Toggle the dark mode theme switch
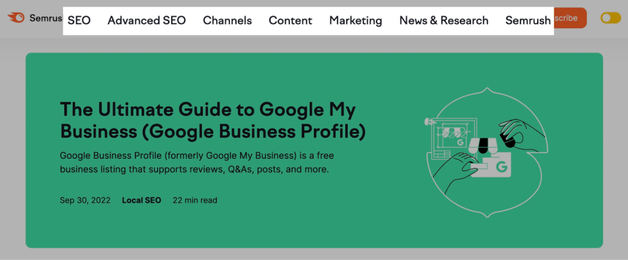Image resolution: width=628 pixels, height=260 pixels. 610,18
